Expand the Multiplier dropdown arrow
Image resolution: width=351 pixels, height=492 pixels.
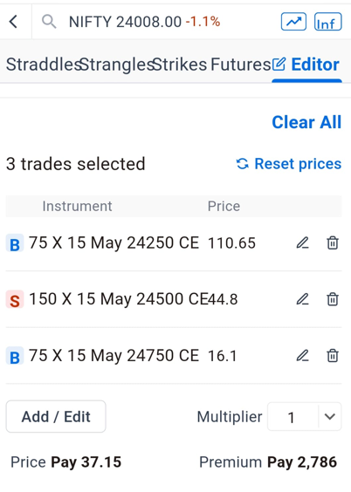point(330,417)
